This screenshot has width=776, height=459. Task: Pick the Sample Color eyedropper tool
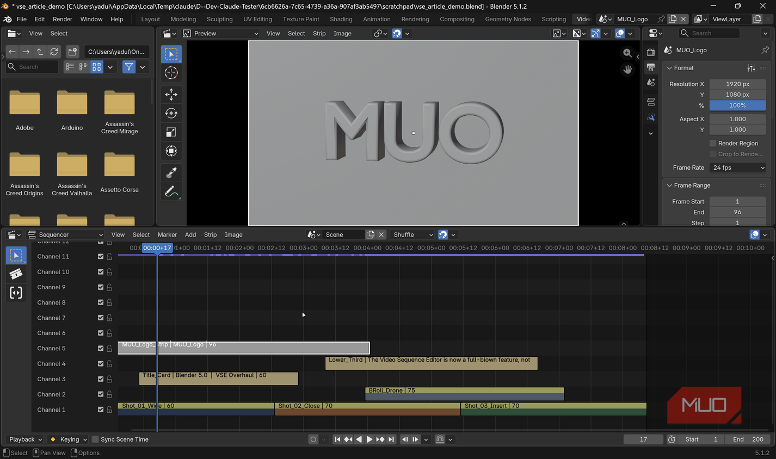[171, 172]
